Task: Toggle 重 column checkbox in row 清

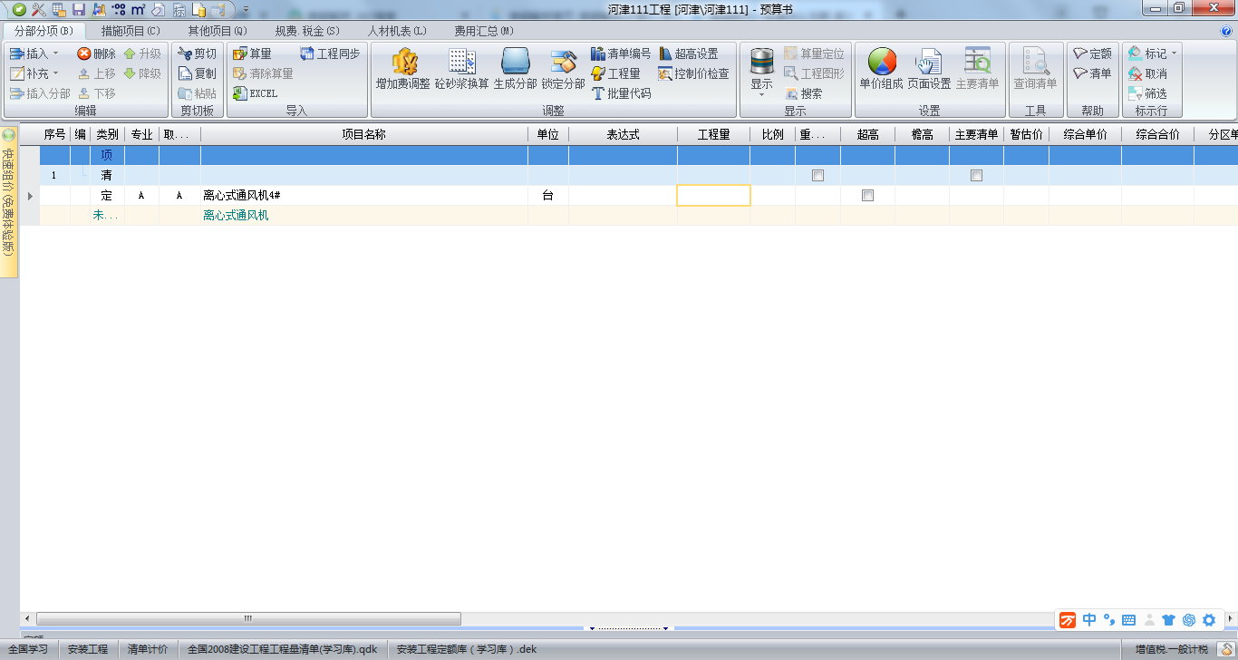Action: [817, 176]
